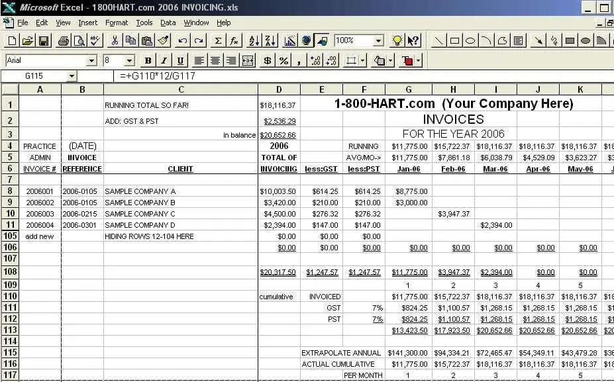Toggle the Drawing toolbar button
Screen dimensions: 614x382
322,40
